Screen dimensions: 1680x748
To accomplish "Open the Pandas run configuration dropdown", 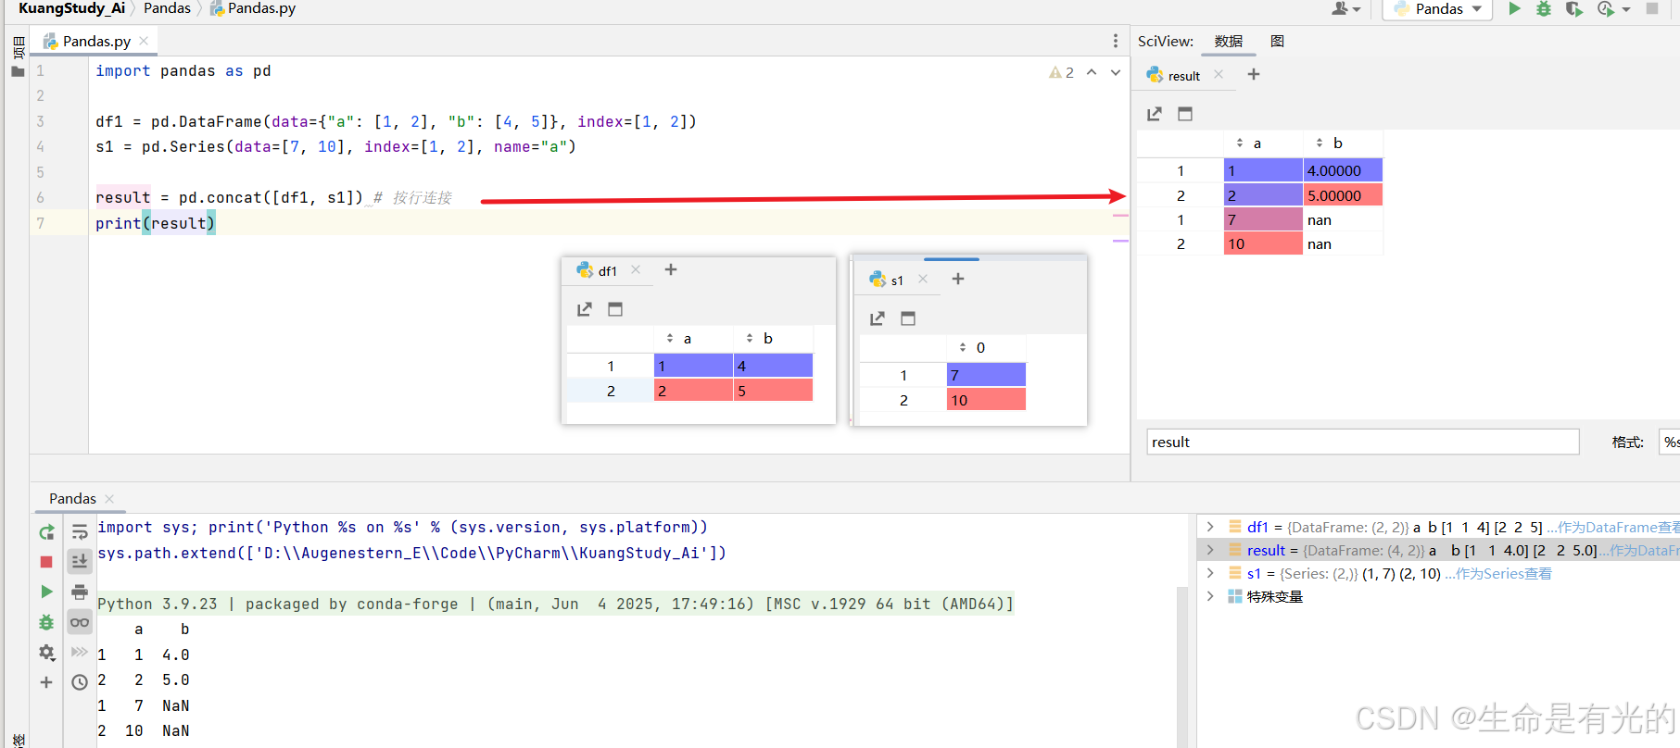I will [x=1438, y=8].
